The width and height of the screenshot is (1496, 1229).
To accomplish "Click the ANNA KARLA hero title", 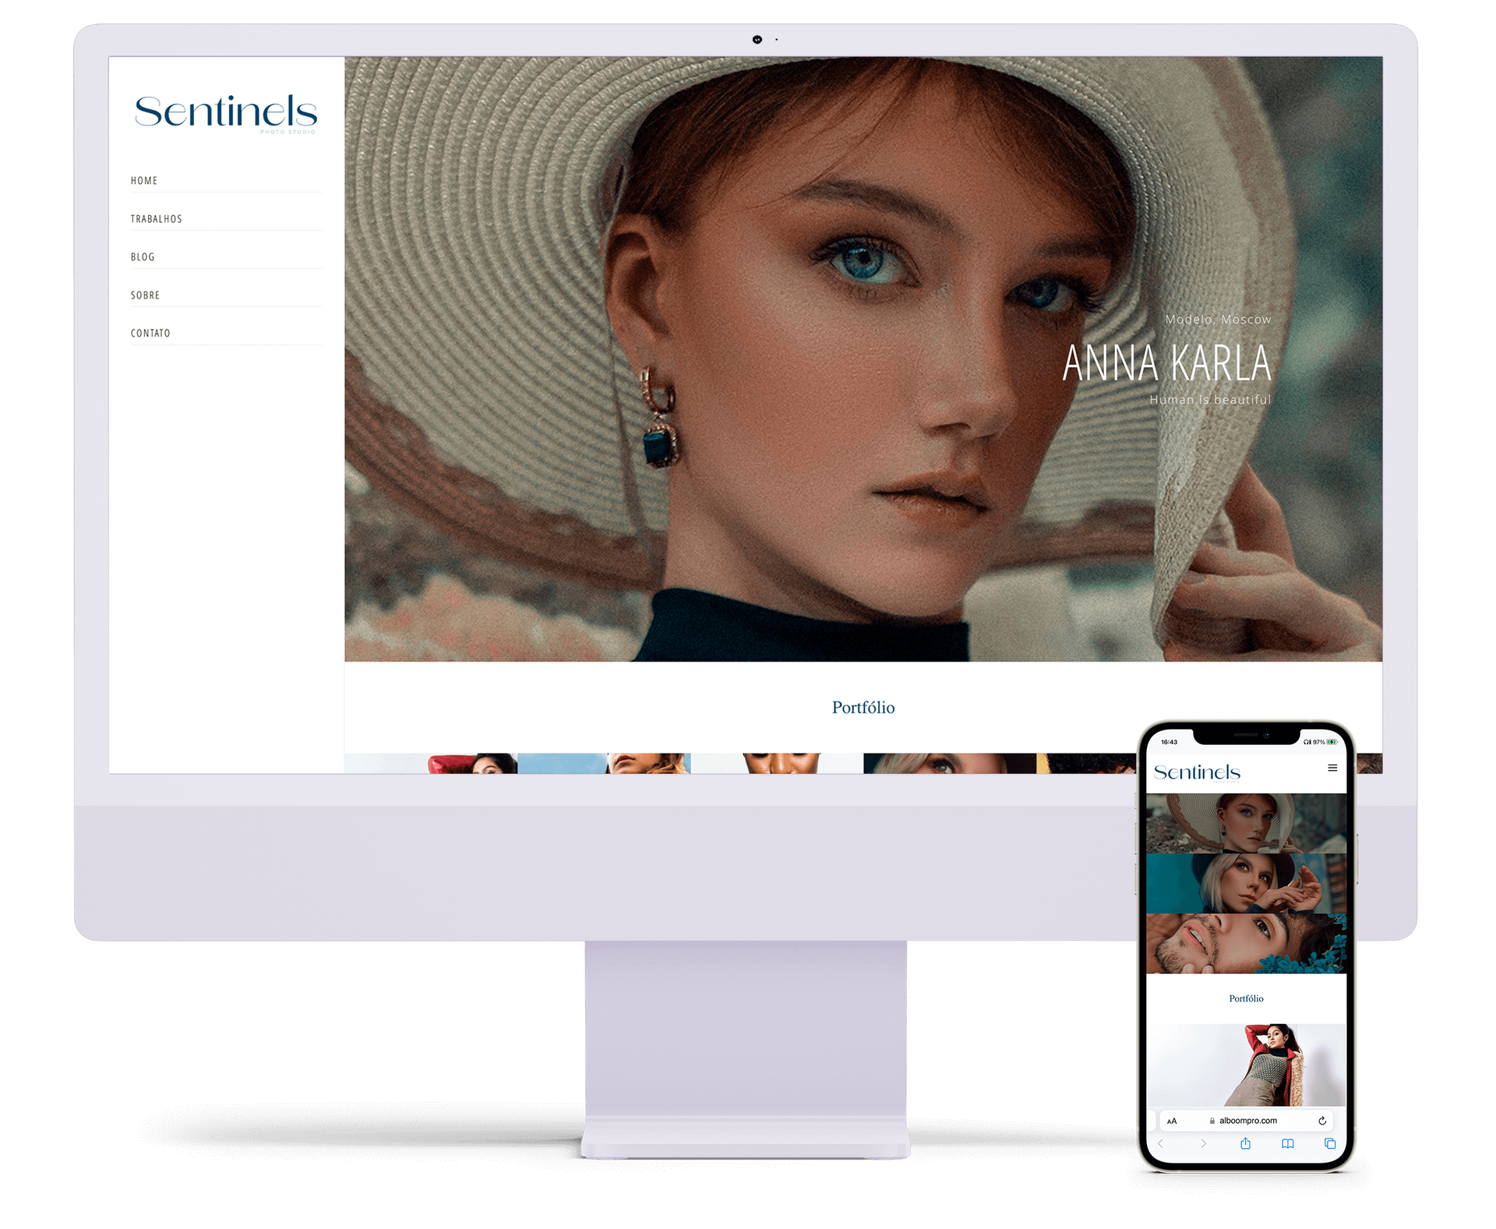I will [x=1166, y=363].
